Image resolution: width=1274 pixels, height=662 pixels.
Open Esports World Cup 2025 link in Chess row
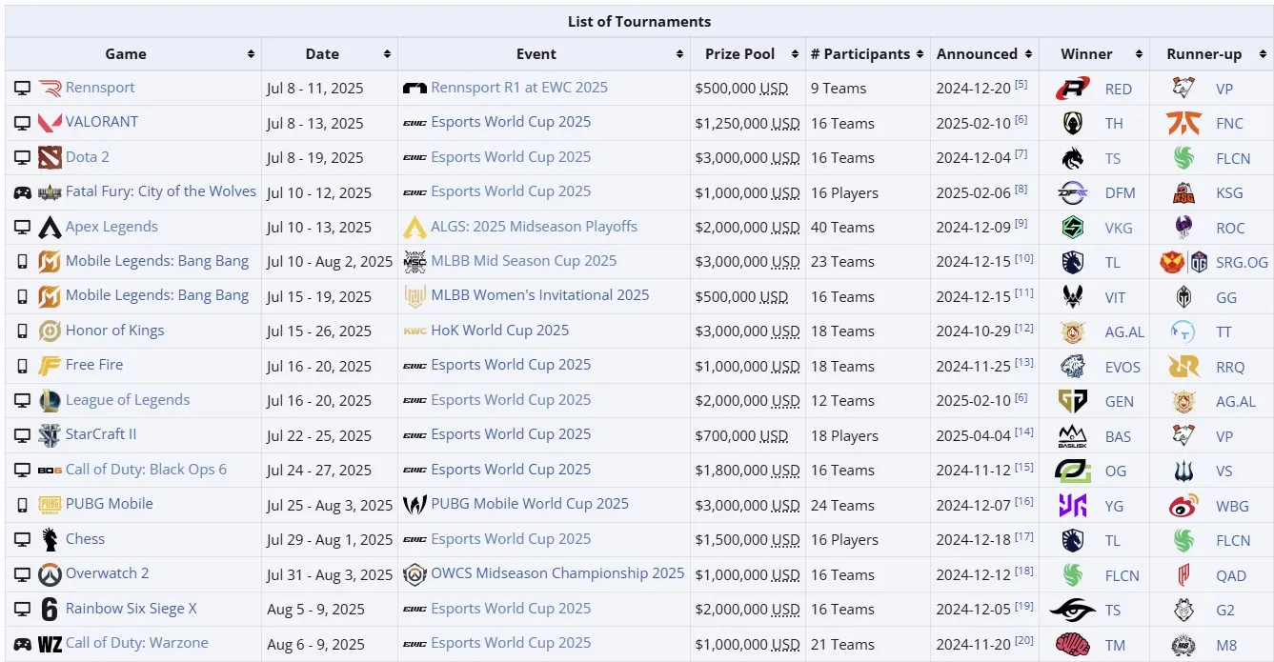(511, 539)
